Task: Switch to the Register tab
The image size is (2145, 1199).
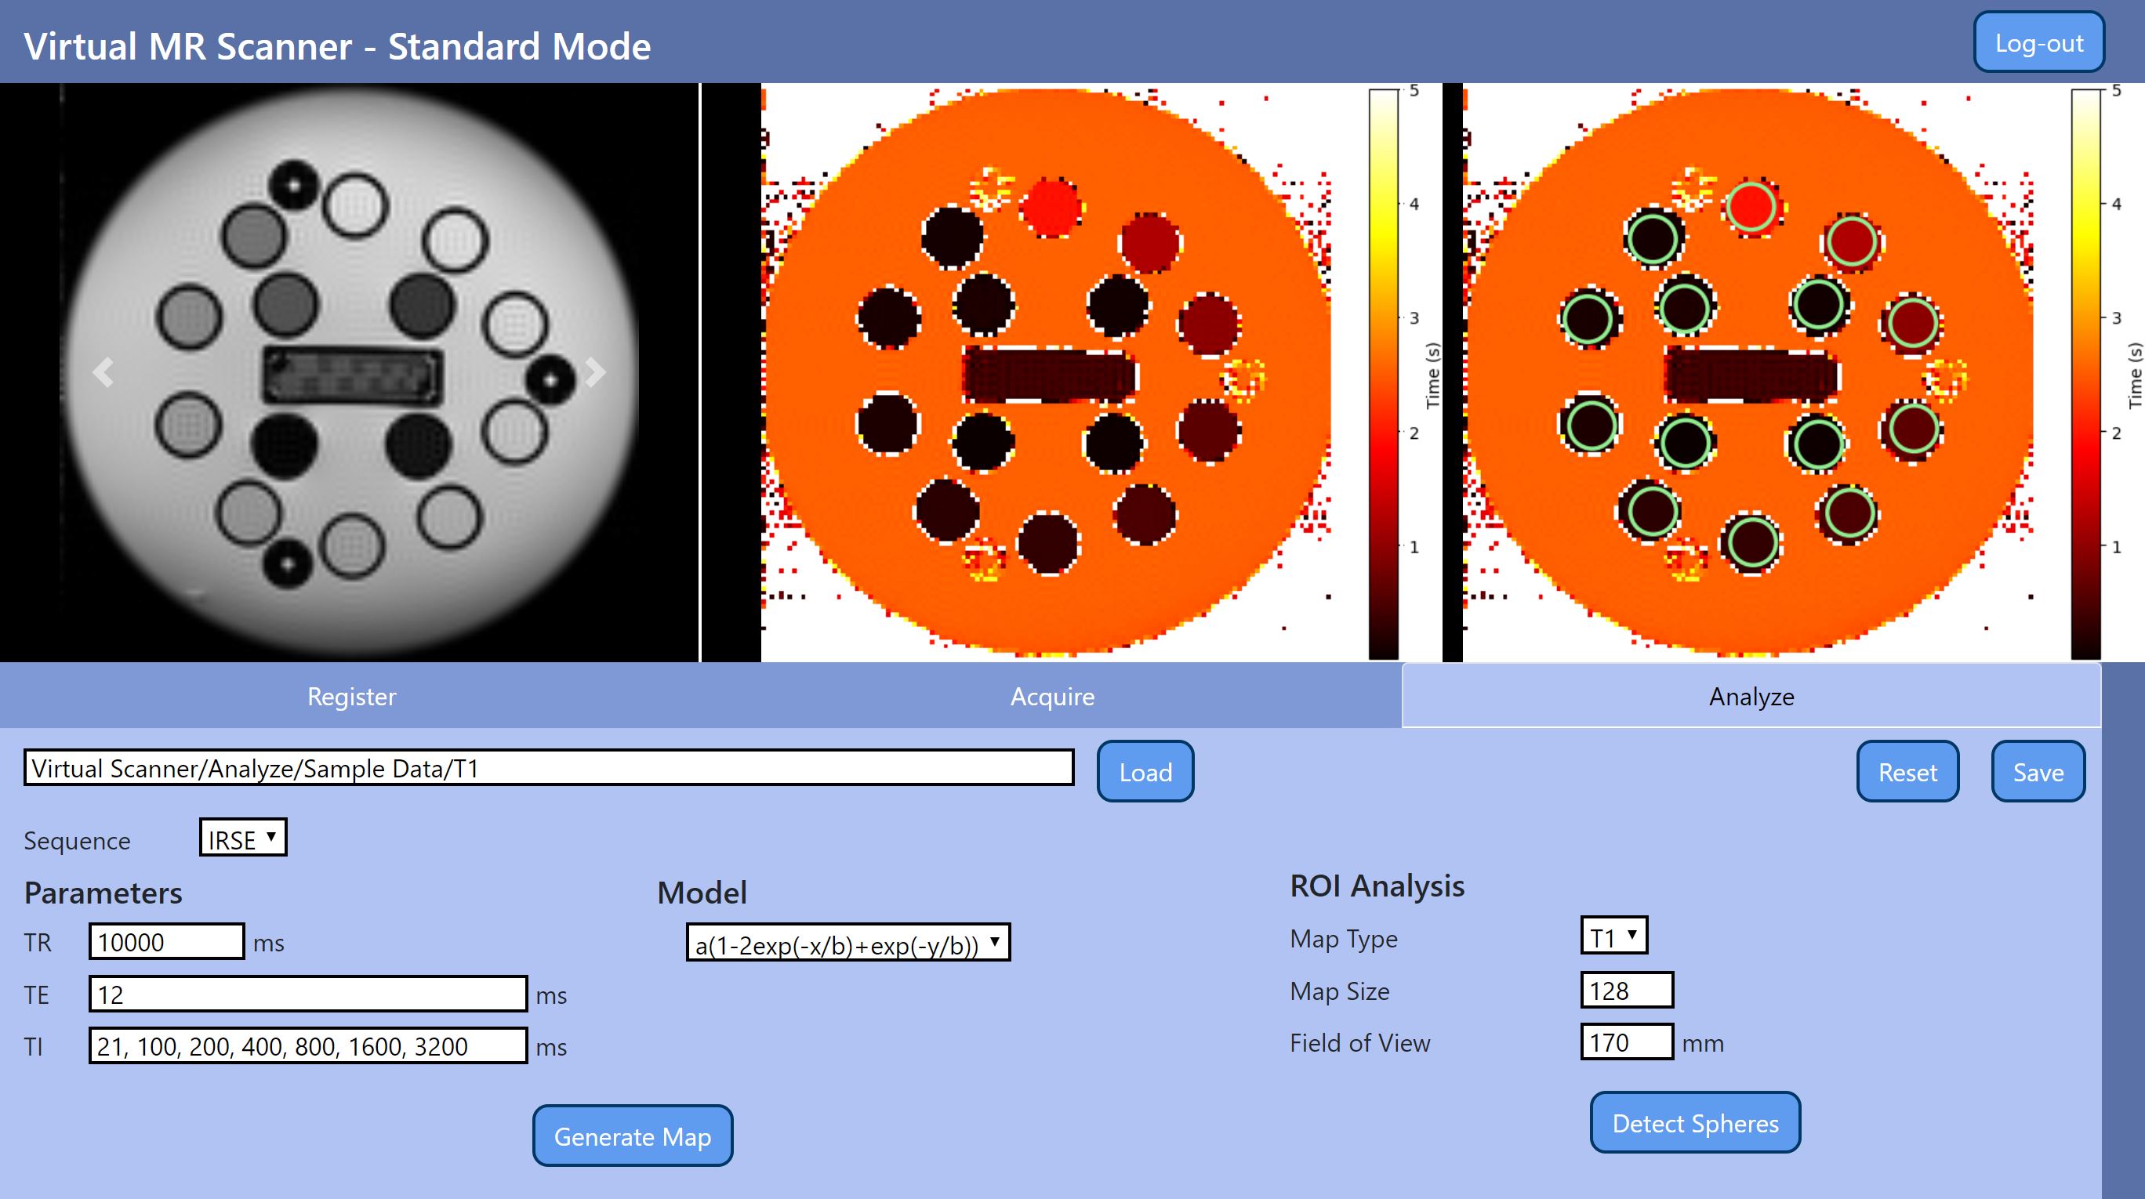Action: coord(352,697)
